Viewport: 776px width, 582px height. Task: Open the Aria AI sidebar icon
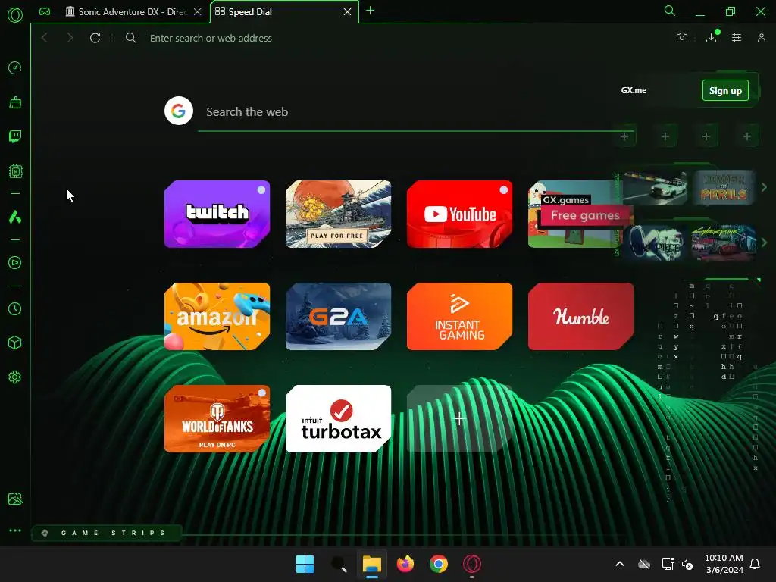click(x=15, y=217)
